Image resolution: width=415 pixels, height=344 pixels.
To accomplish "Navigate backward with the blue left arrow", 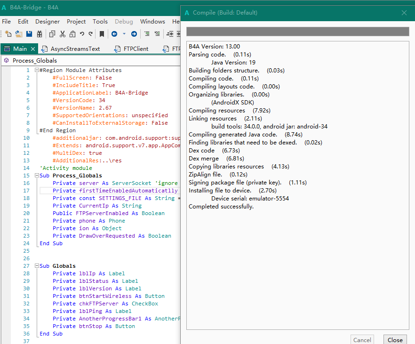I will [114, 34].
